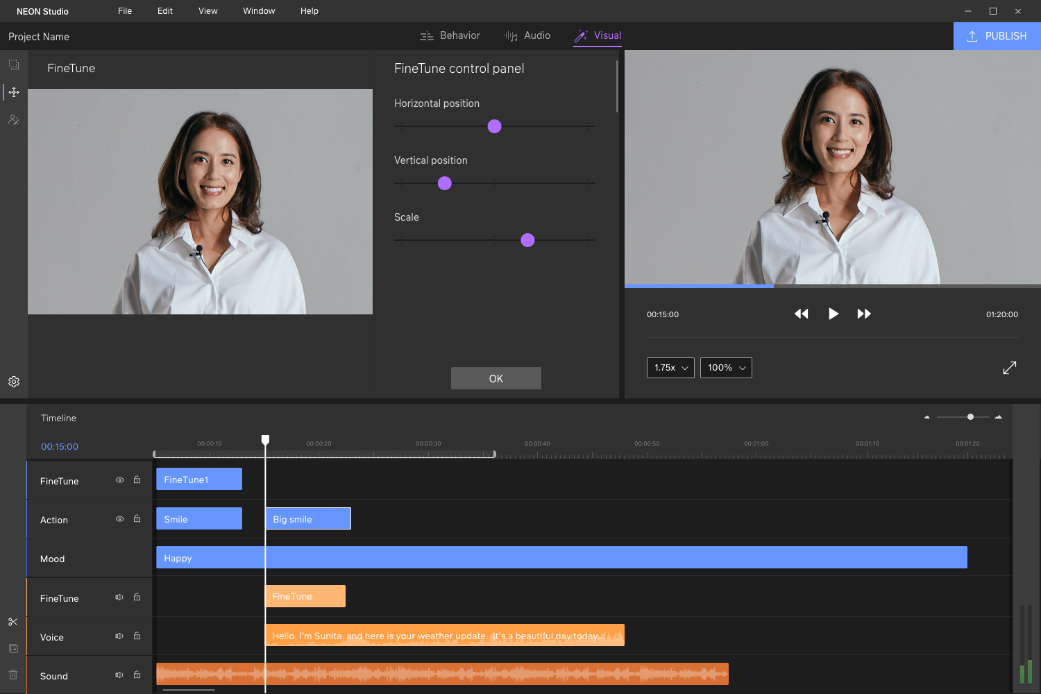Click the 01:20:00 total duration text
This screenshot has height=694, width=1041.
[1002, 314]
